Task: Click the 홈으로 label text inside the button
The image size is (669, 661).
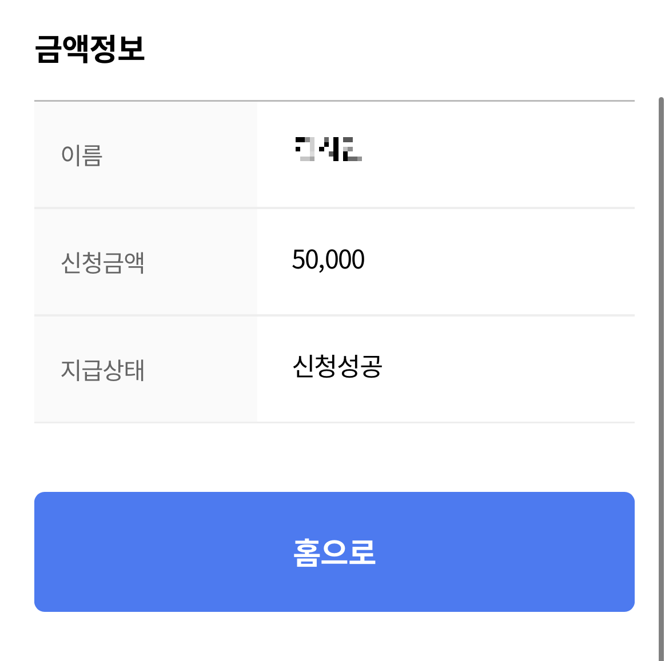Action: point(334,551)
